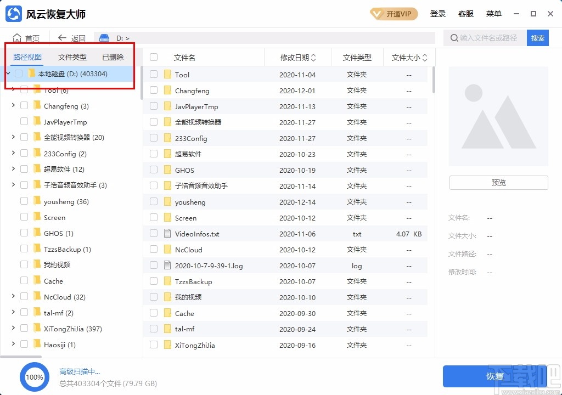Collapse the 本地磁盘 (D:) tree node
562x395 pixels.
[x=9, y=74]
